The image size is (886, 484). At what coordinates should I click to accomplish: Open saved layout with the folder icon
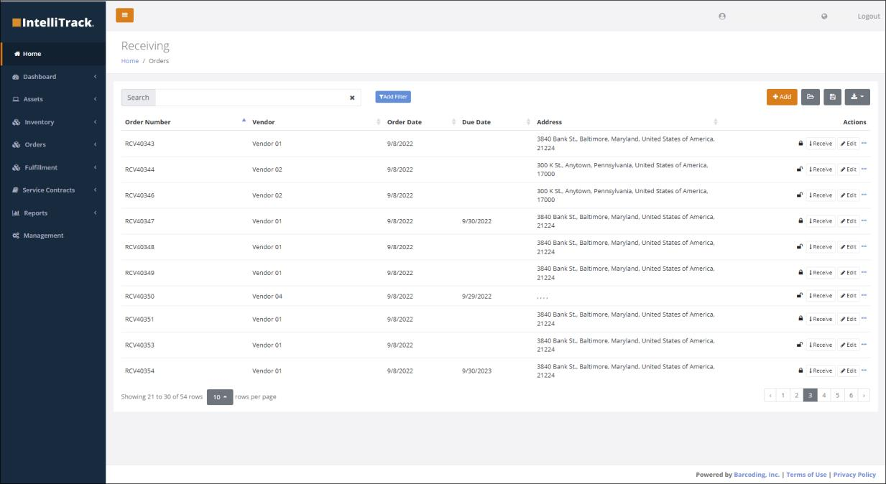click(x=811, y=97)
